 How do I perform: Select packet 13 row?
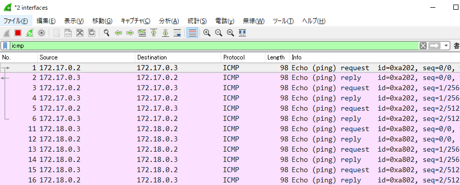tap(230, 150)
